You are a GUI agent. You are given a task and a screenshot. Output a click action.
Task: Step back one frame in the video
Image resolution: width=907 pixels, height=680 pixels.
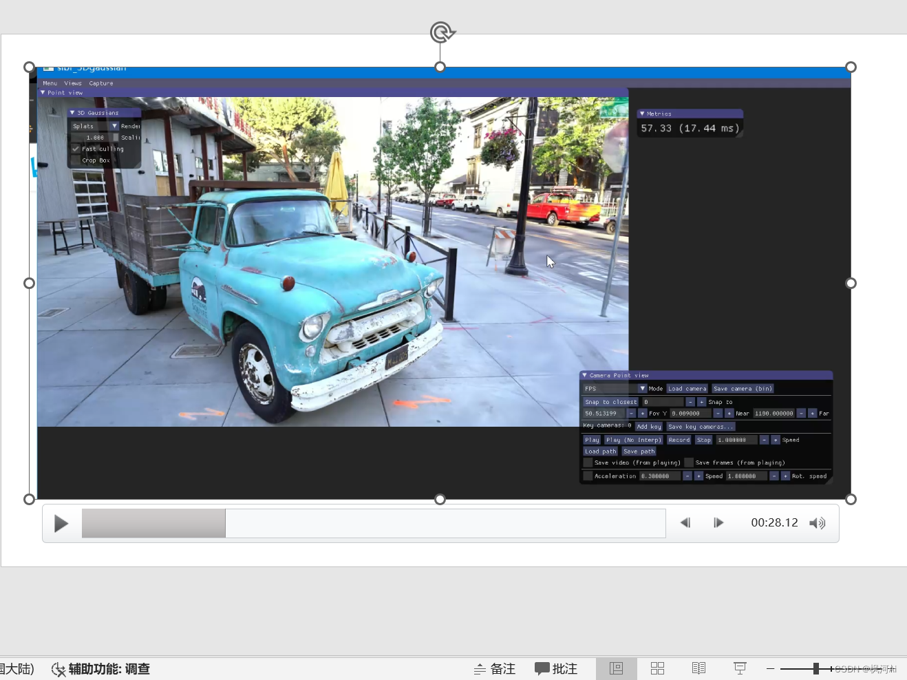click(685, 522)
